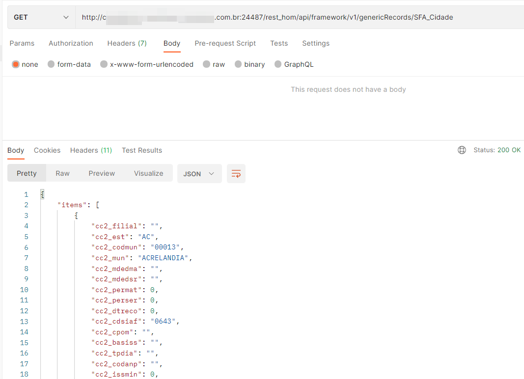
Task: Open the Test Results tab
Action: (x=142, y=150)
